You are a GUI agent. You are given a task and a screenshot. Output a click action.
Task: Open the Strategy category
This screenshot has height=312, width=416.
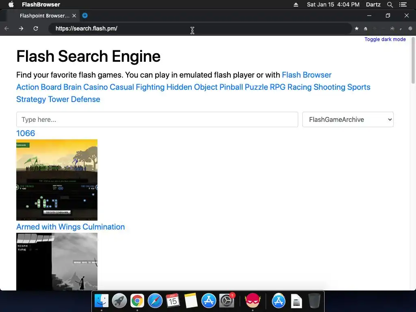(x=31, y=99)
